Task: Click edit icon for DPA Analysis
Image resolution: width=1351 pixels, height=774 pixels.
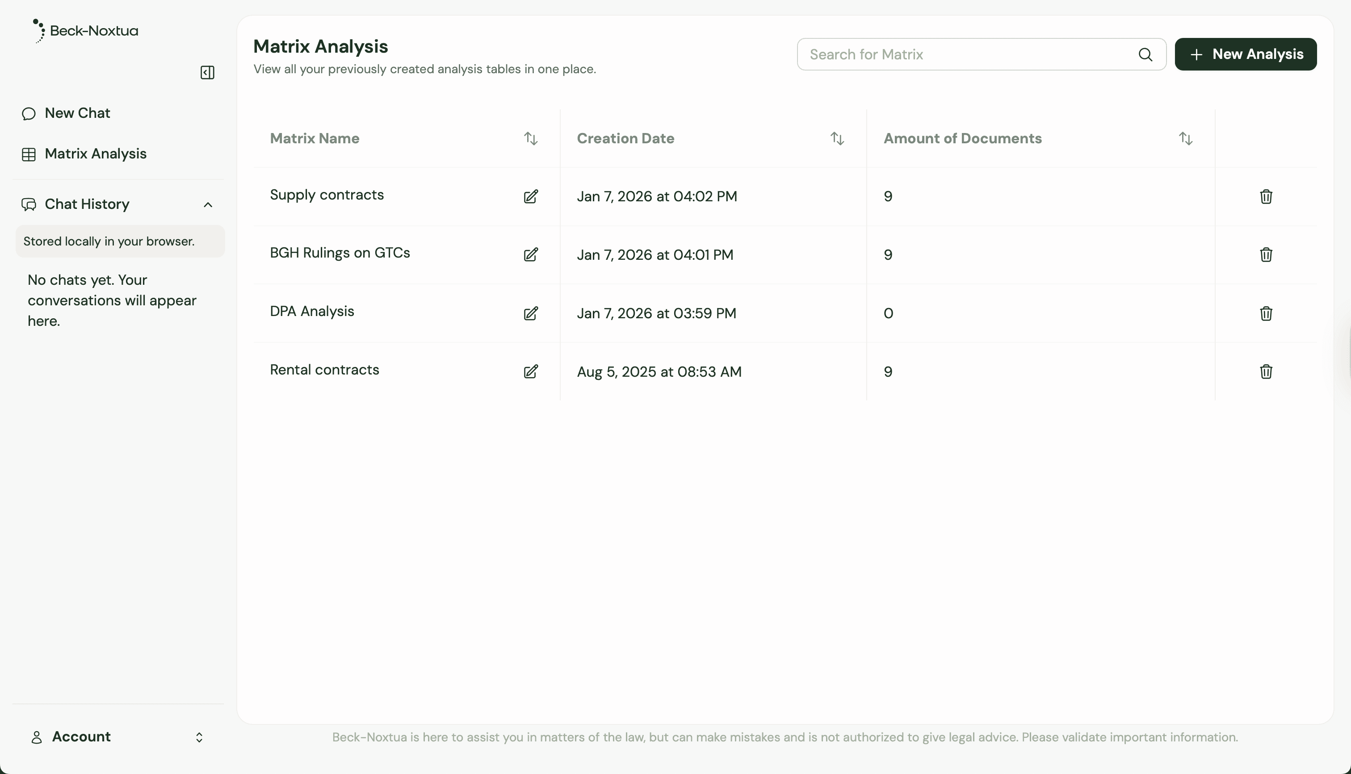Action: 530,313
